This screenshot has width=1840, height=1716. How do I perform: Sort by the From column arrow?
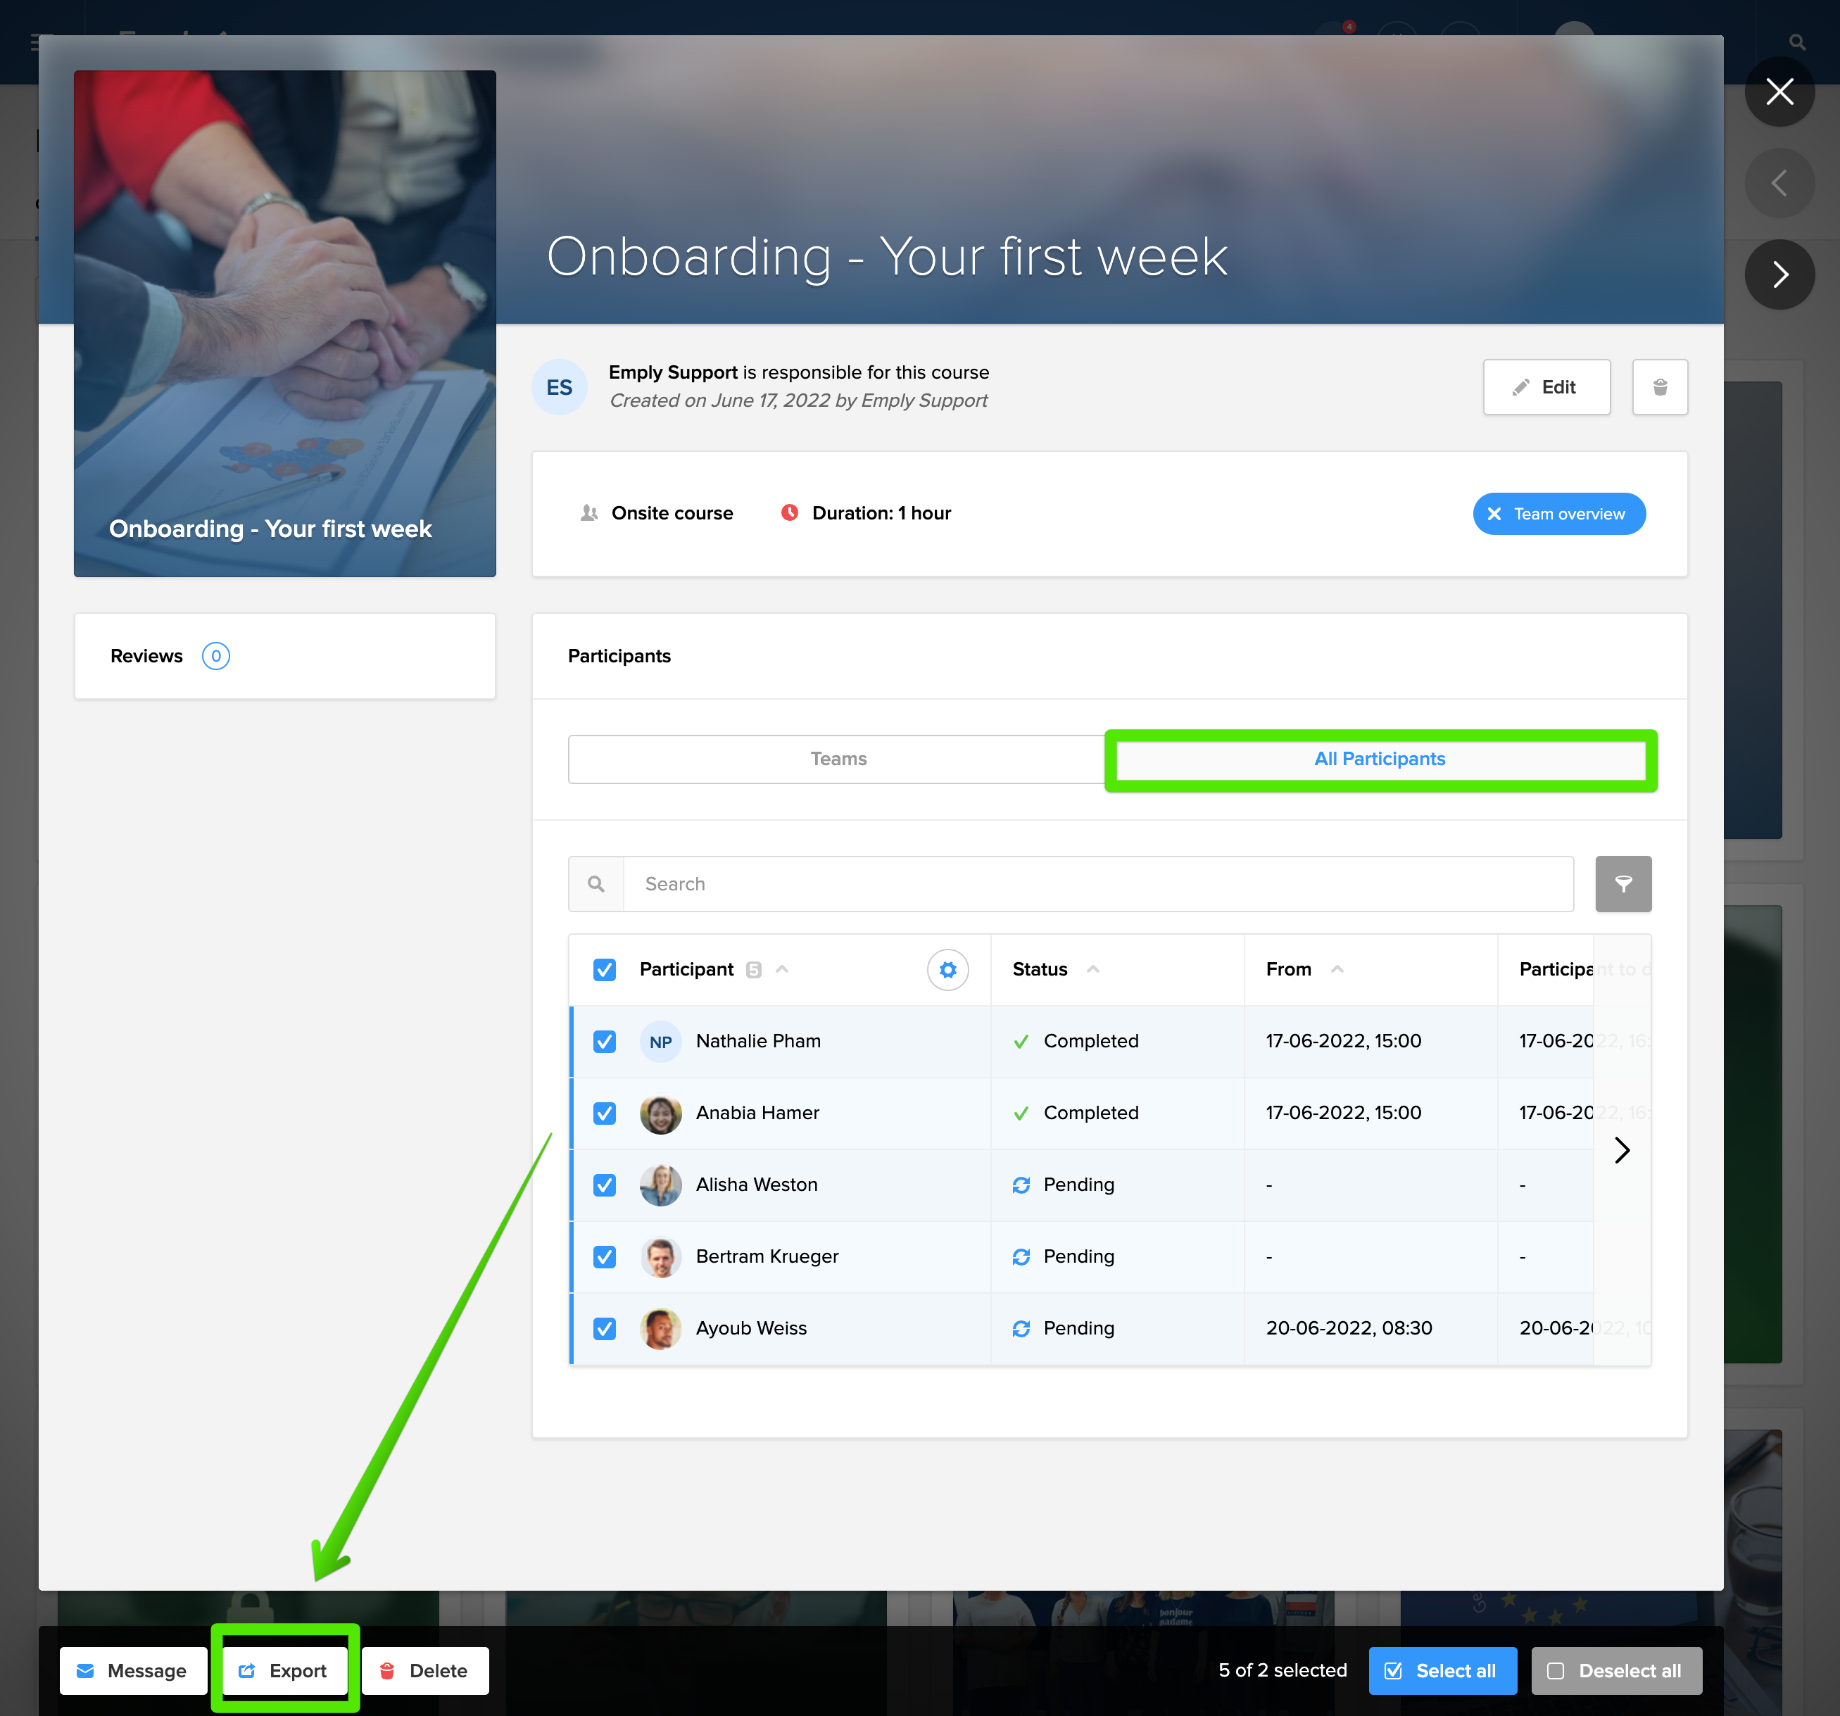tap(1337, 969)
